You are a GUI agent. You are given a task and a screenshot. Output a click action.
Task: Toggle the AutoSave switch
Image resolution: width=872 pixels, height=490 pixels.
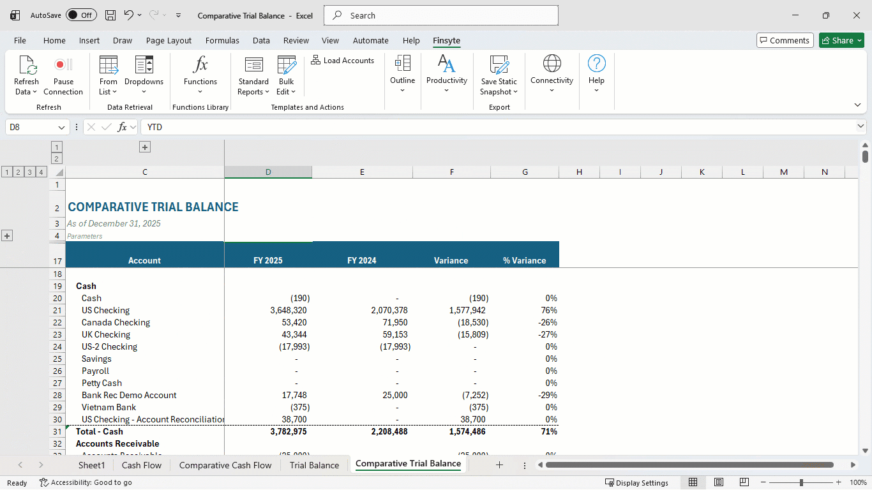tap(82, 15)
